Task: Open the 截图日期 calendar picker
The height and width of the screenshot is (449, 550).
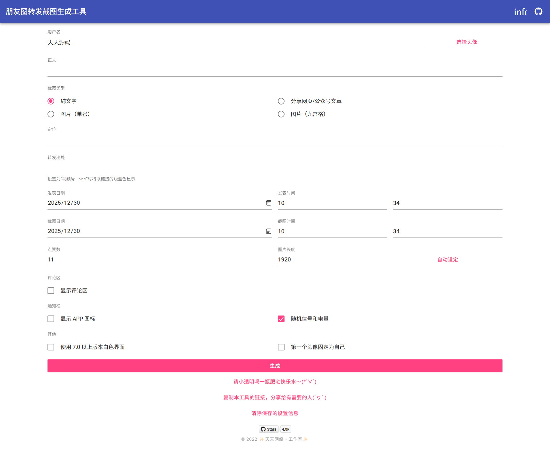Action: 268,231
